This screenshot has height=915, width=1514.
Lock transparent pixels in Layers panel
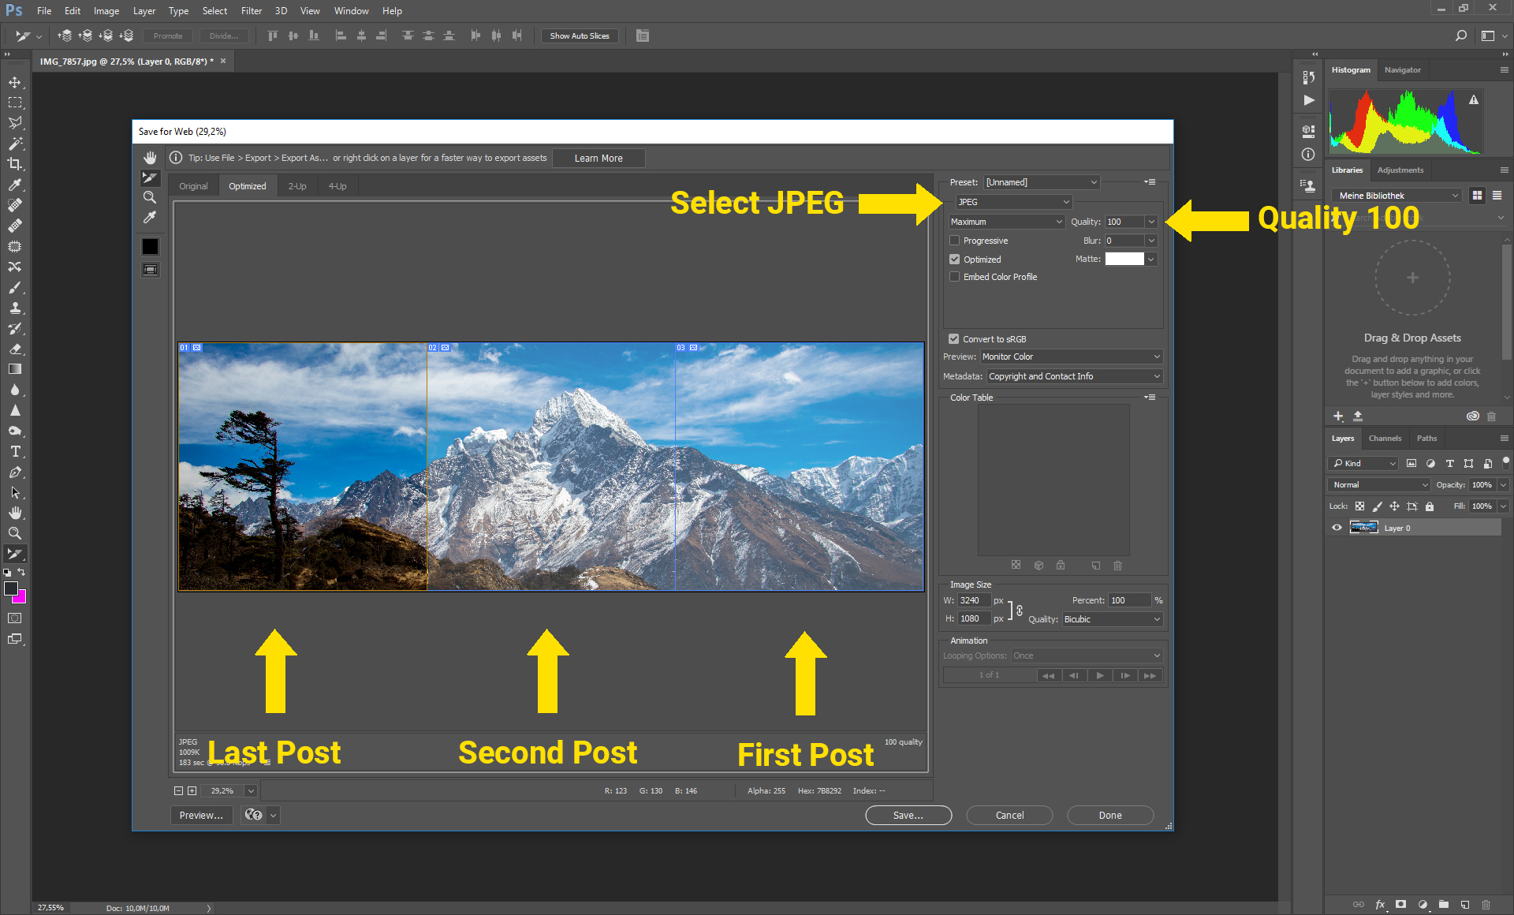pos(1359,506)
